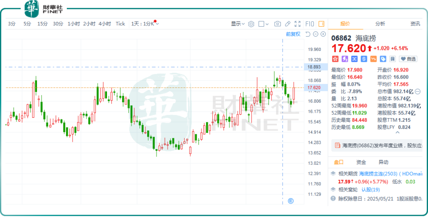The image size is (428, 224).
Task: Click 平均价 value 17.565
Action: pyautogui.click(x=401, y=84)
